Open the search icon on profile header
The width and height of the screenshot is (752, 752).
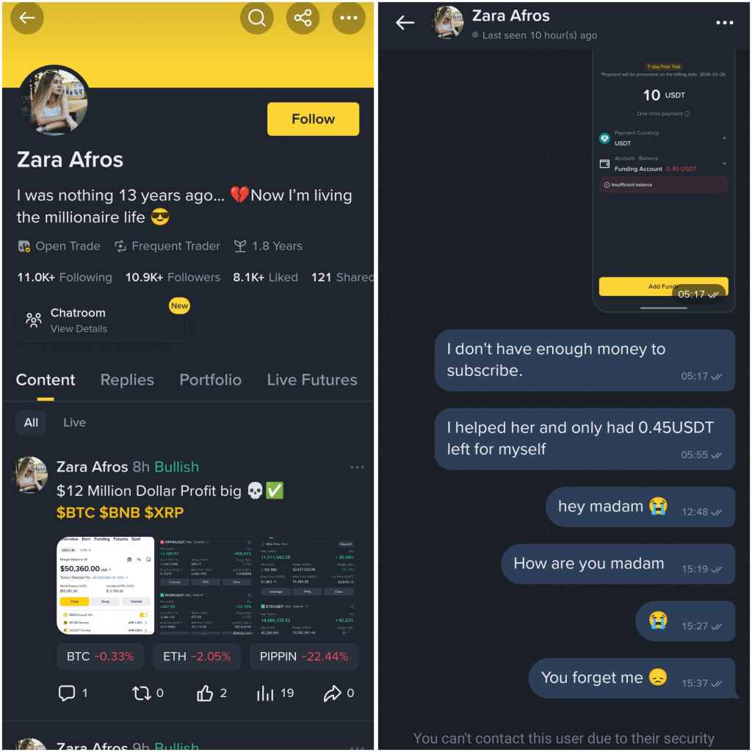[256, 18]
